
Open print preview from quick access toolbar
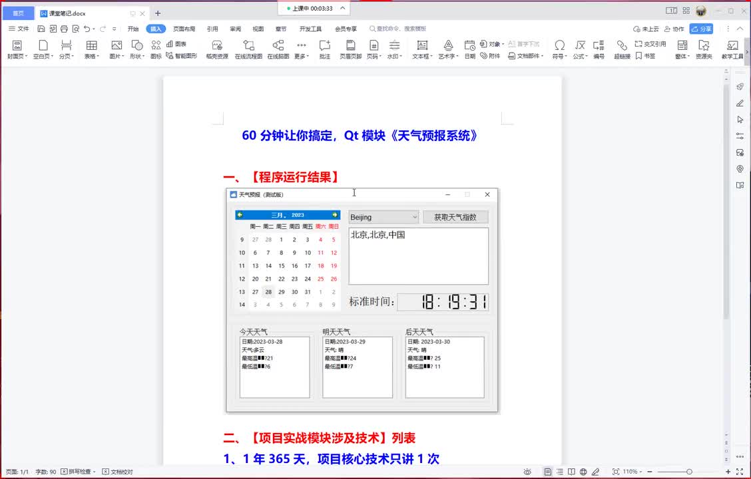pos(76,29)
